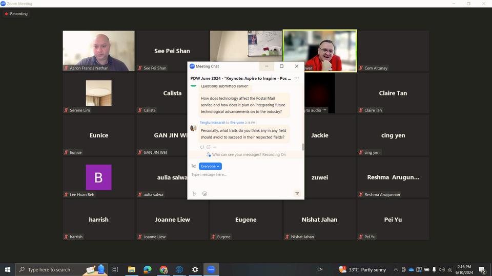Select Eugene's participant tile
This screenshot has width=492, height=276.
[x=246, y=219]
